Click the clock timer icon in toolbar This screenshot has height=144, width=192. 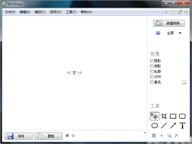[x=186, y=12]
